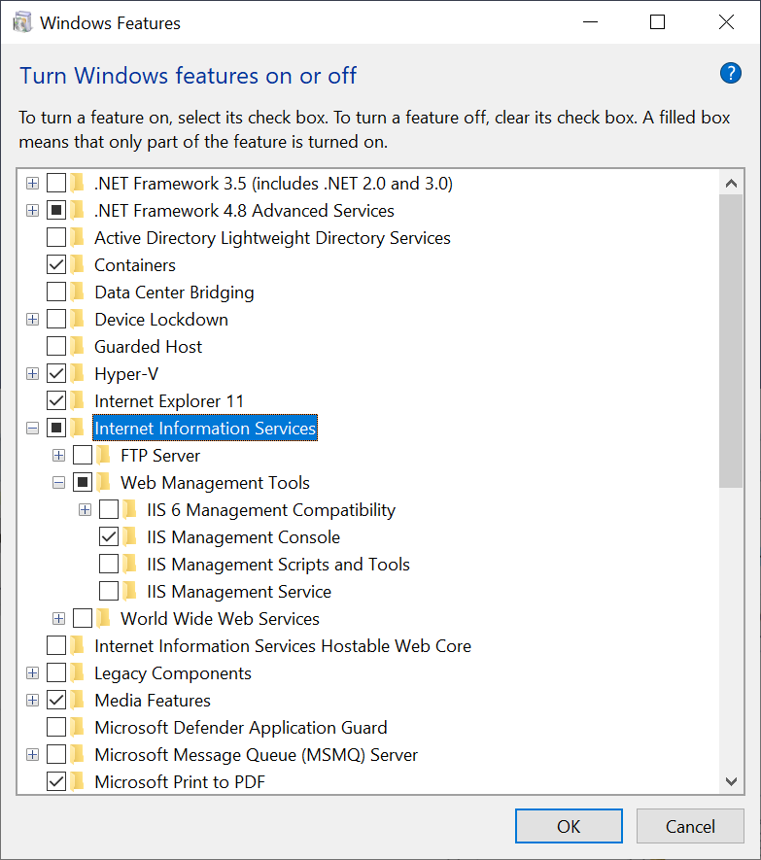Click folder icon beside Hyper-V
Image resolution: width=761 pixels, height=860 pixels.
tap(78, 373)
